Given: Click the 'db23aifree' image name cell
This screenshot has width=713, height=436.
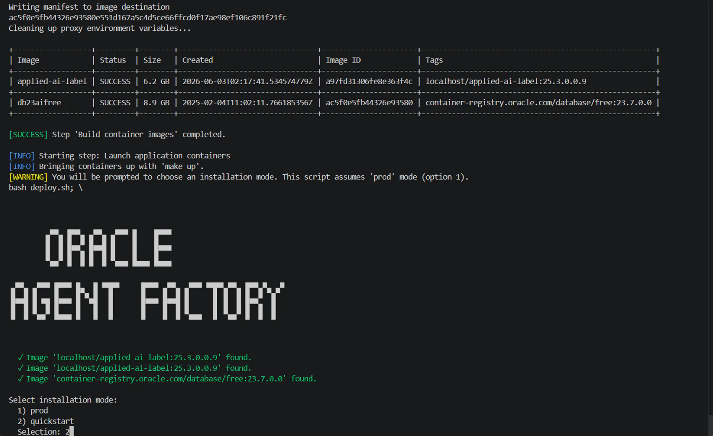Looking at the screenshot, I should 39,102.
